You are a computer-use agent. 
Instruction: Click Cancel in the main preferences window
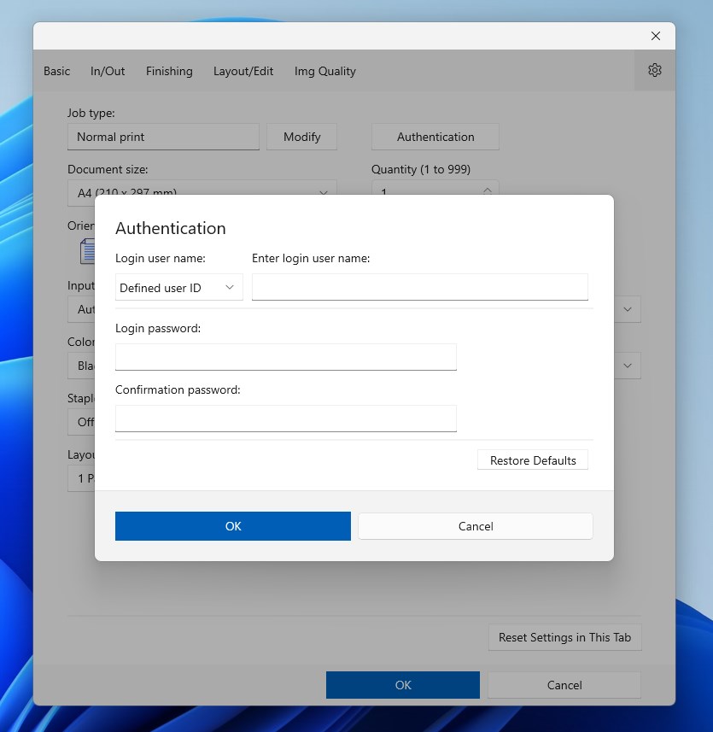tap(564, 685)
